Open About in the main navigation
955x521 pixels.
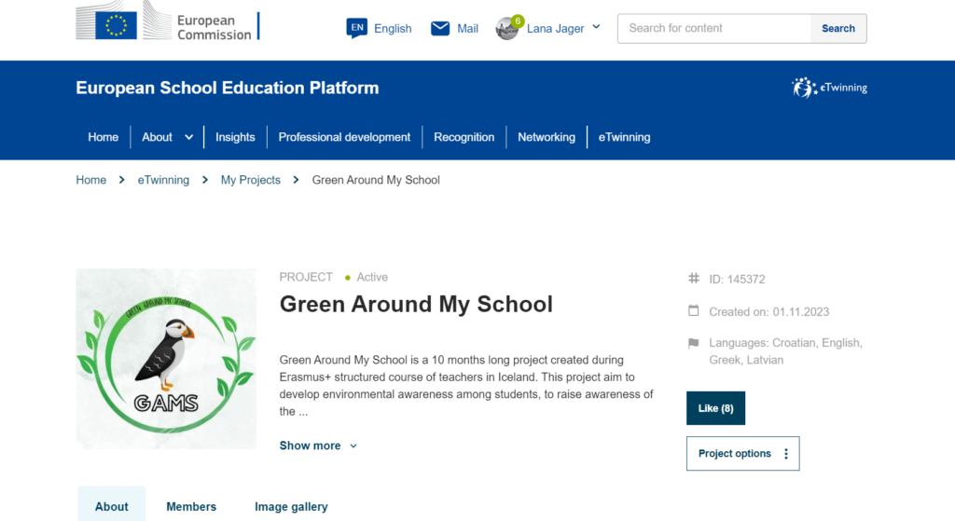click(157, 137)
